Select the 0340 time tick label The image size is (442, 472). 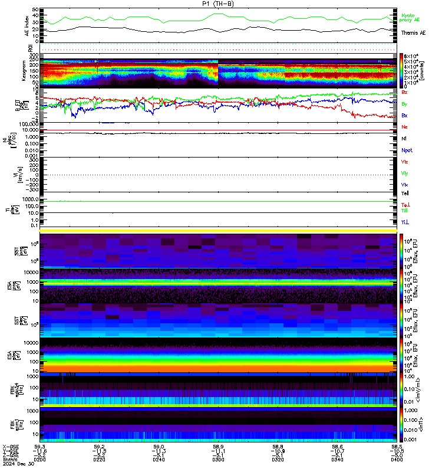[x=337, y=460]
